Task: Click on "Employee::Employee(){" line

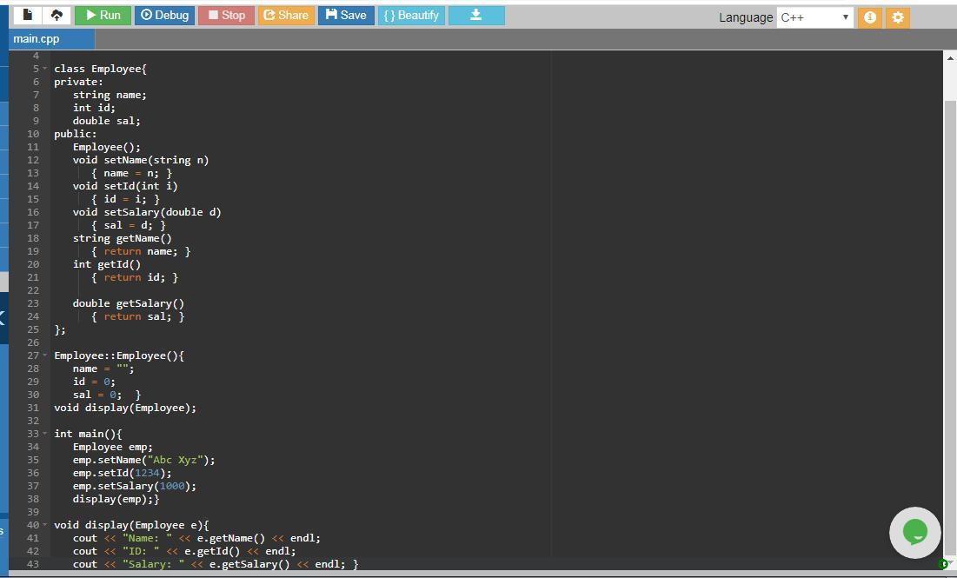Action: 119,355
